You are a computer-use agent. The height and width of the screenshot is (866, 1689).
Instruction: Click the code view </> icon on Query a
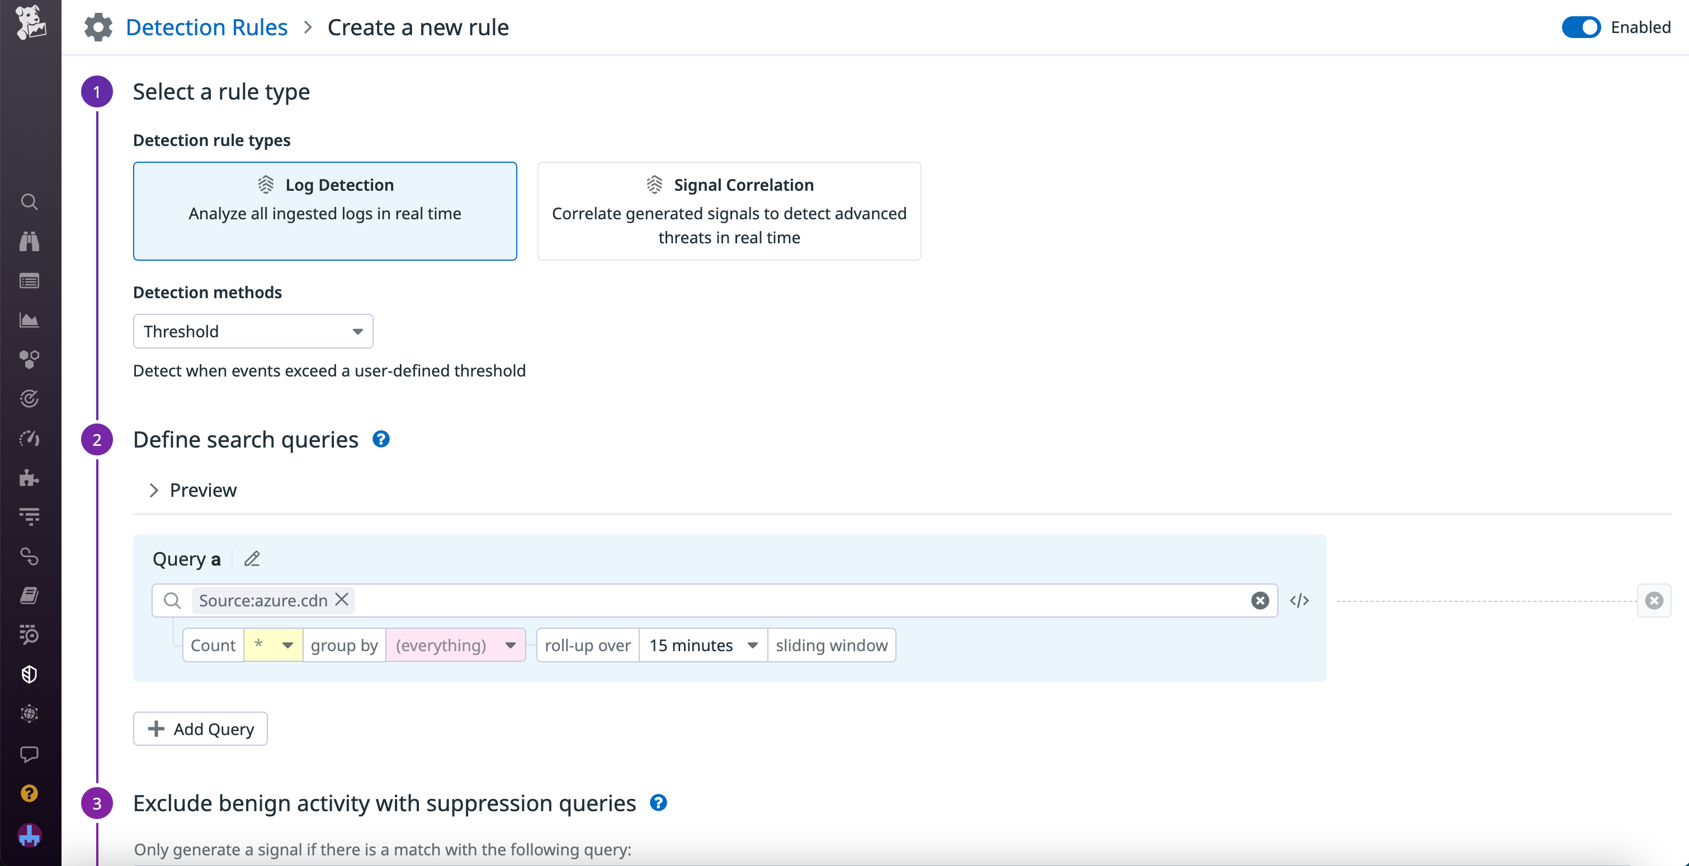click(1300, 600)
